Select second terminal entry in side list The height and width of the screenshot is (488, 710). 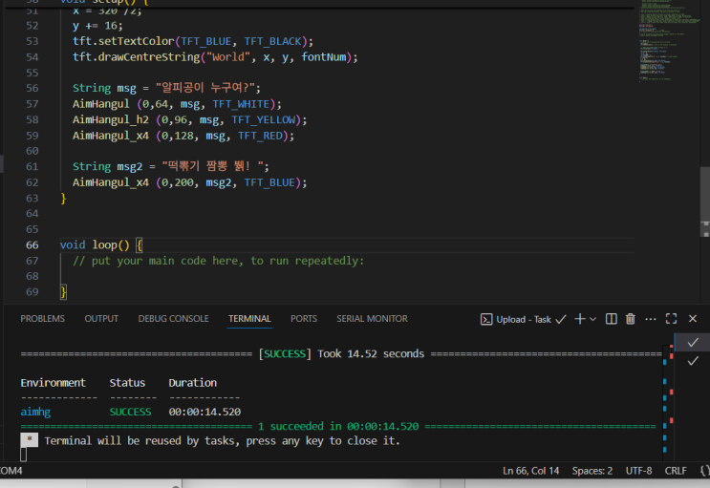(x=692, y=361)
